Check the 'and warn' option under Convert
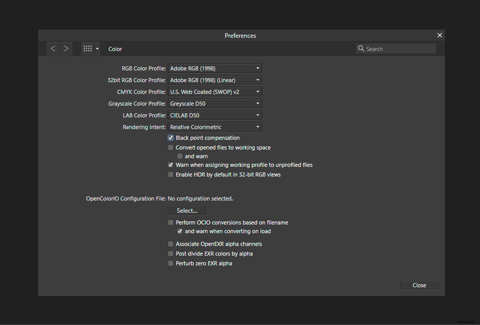The image size is (480, 325). click(x=180, y=156)
